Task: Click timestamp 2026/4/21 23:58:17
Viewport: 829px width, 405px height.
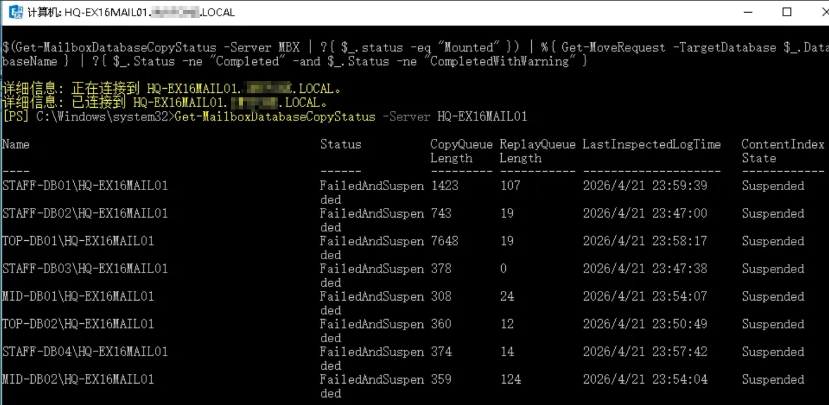Action: (x=645, y=241)
